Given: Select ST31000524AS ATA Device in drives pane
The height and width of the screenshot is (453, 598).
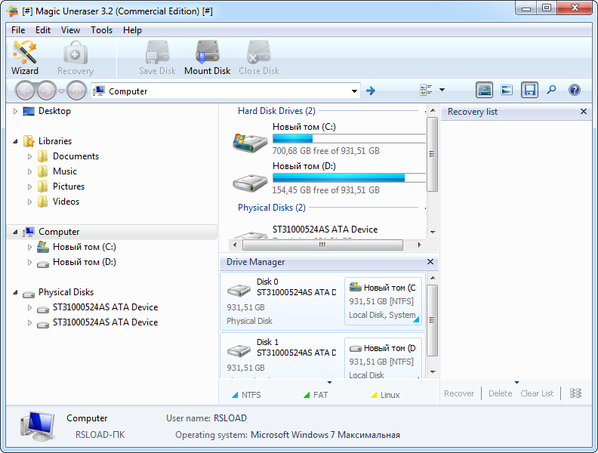Looking at the screenshot, I should tap(325, 230).
